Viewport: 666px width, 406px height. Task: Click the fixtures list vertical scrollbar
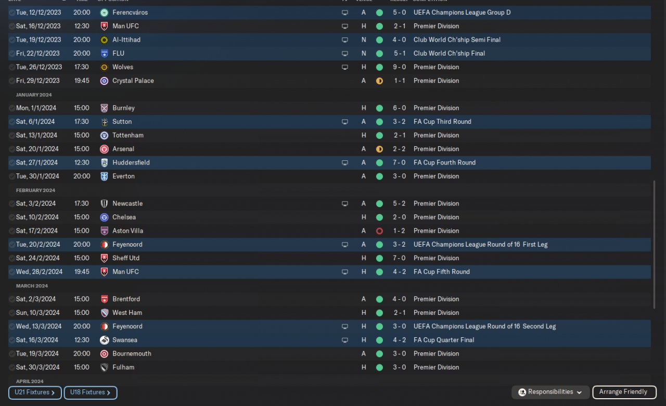click(654, 245)
